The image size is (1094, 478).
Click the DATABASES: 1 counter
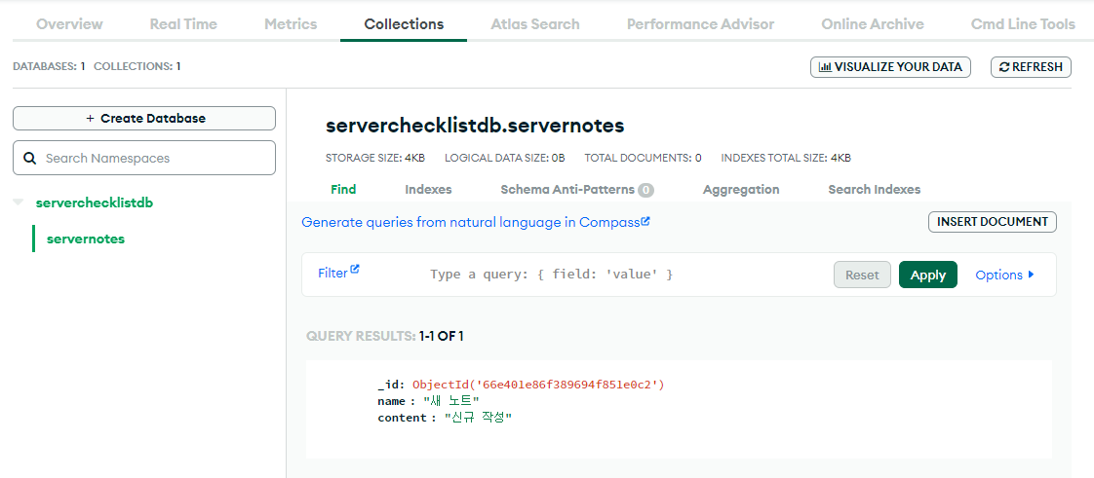[x=49, y=67]
